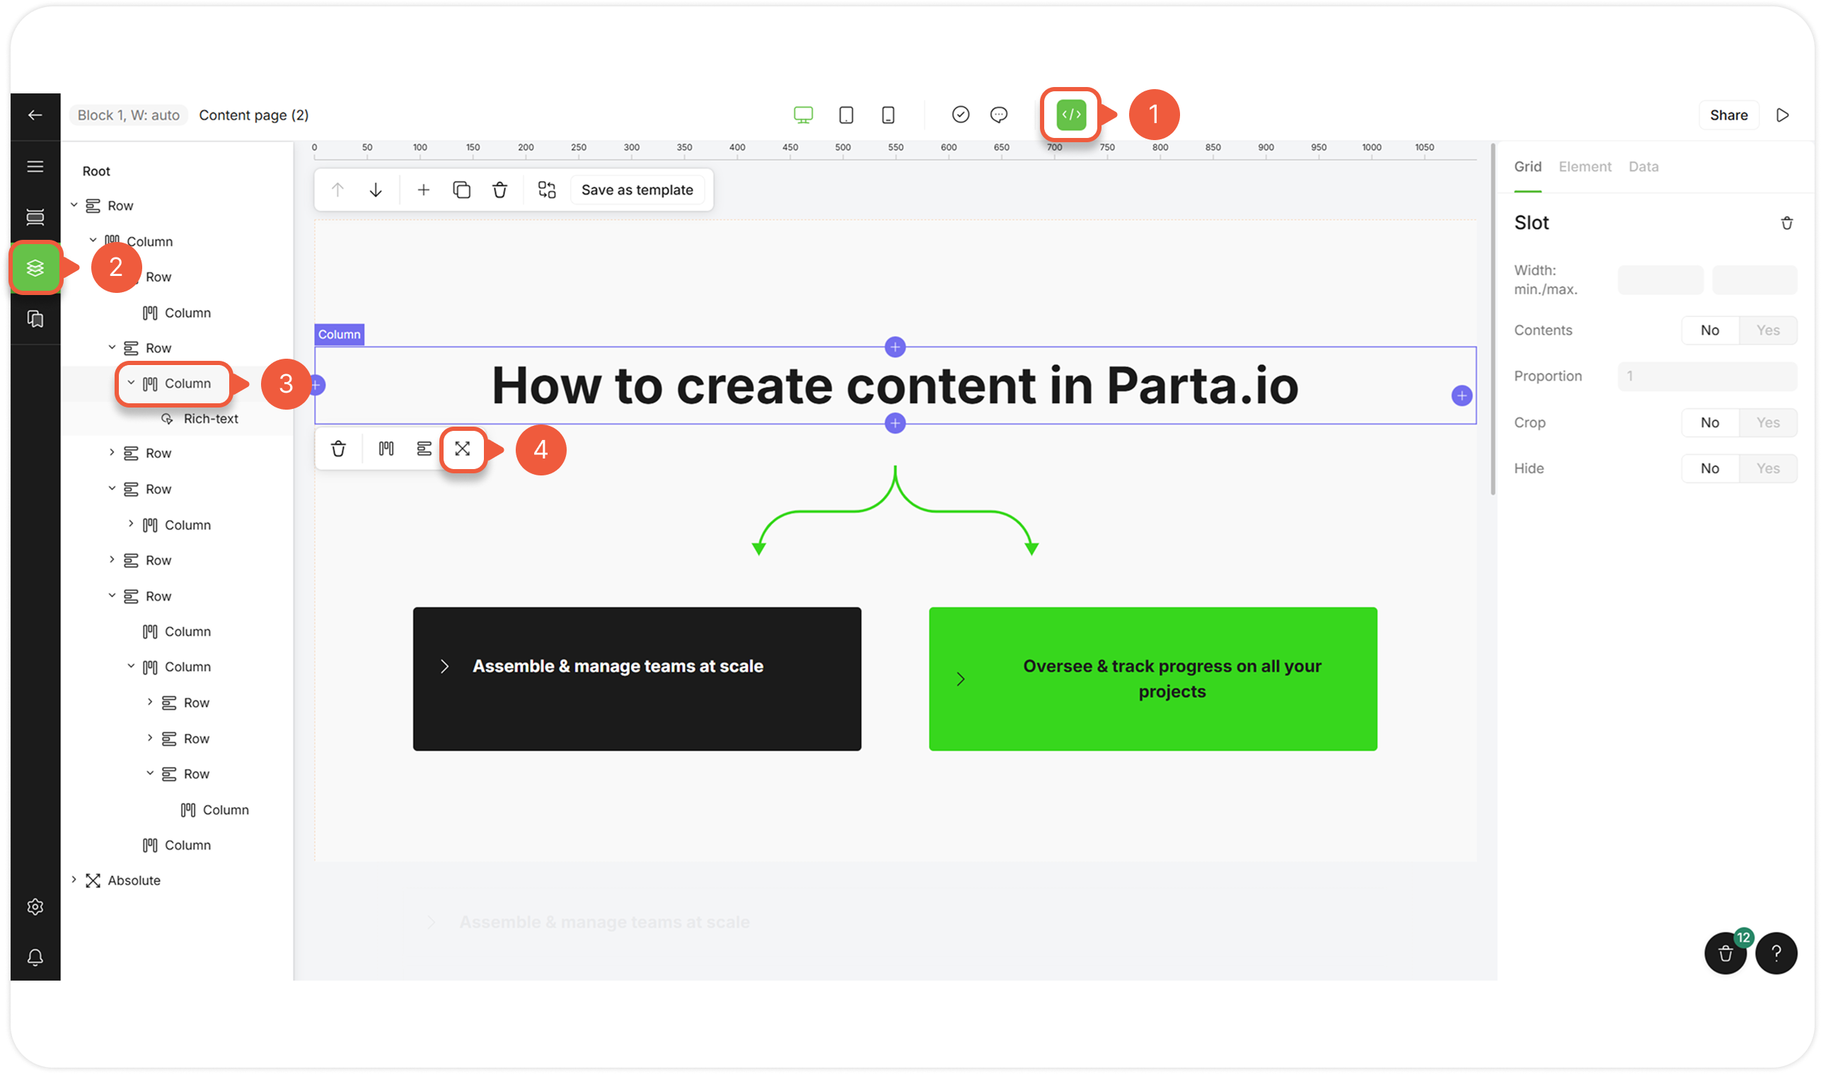1821x1074 pixels.
Task: Open the comments speech bubble icon
Action: pyautogui.click(x=998, y=115)
